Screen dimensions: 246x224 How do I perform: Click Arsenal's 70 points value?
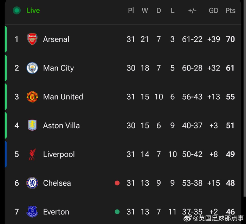tap(230, 39)
